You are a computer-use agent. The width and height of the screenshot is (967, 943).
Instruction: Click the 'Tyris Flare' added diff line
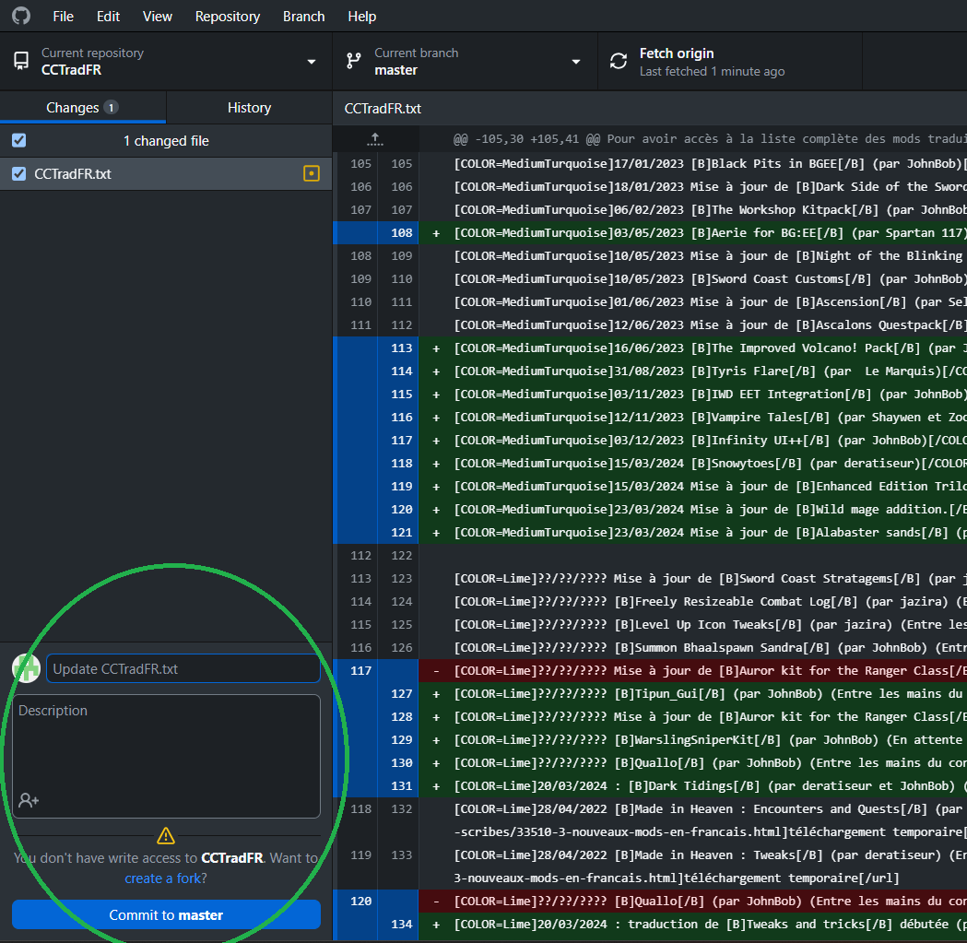[693, 371]
